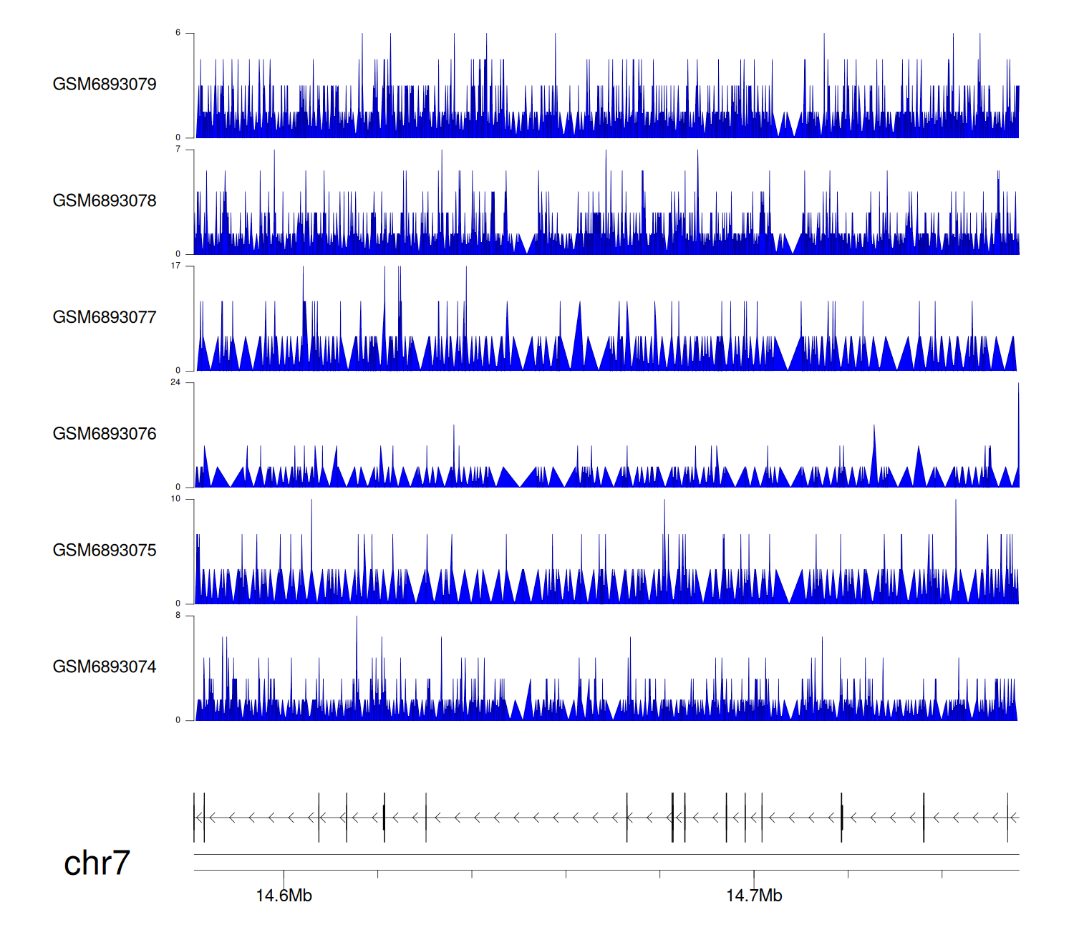The image size is (1074, 945).
Task: Click the tick mark above 14.7Mb label
Action: click(x=754, y=875)
